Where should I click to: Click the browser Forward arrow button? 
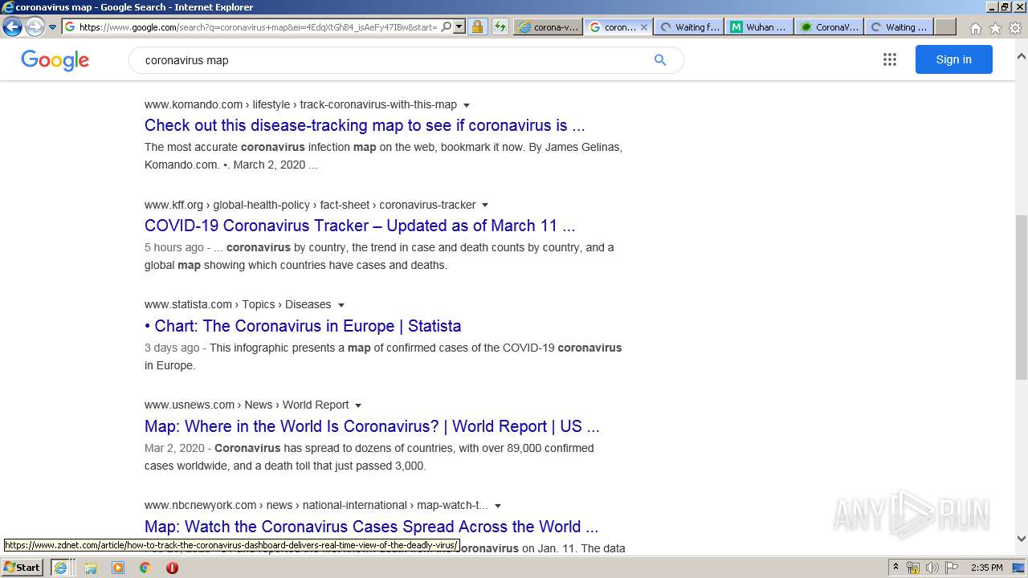(35, 26)
